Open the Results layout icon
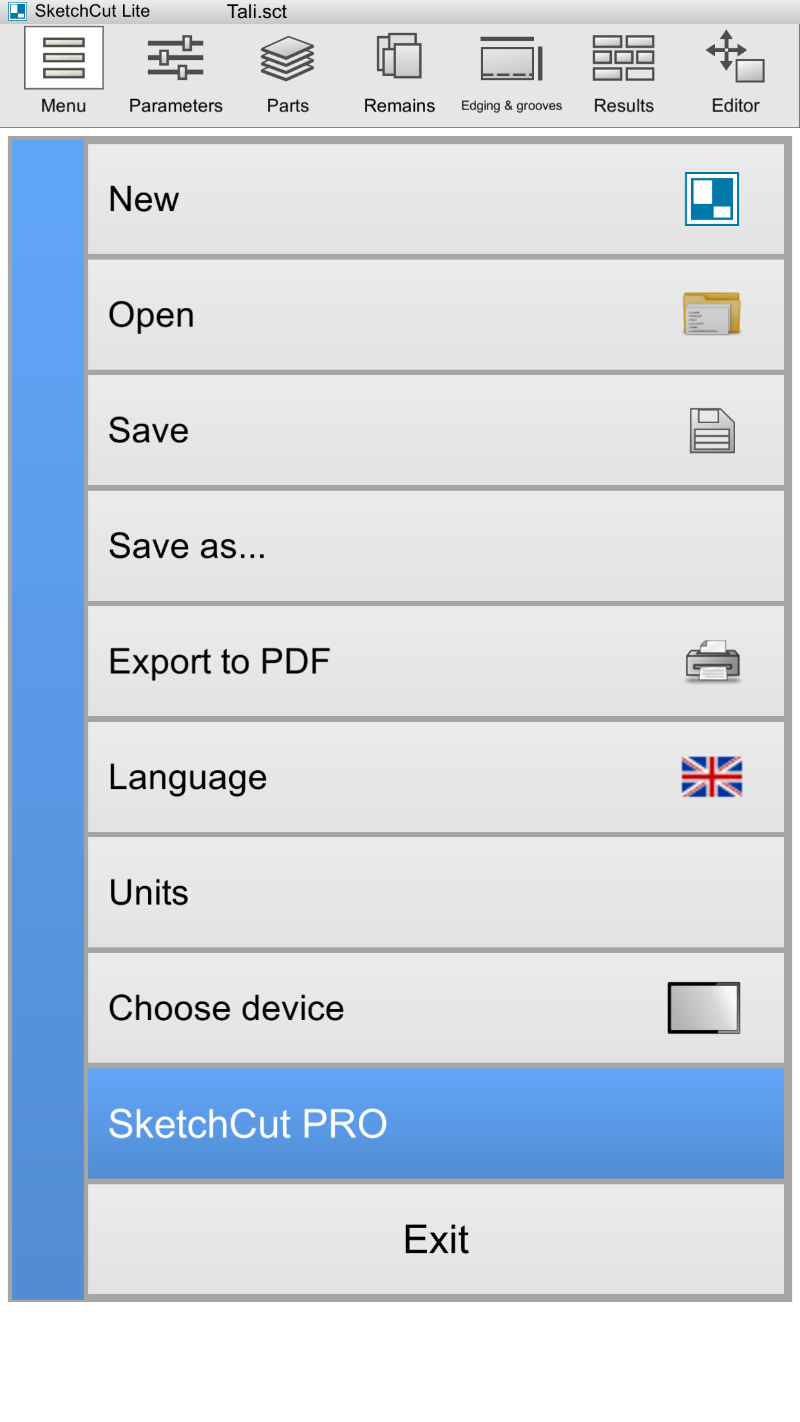The width and height of the screenshot is (800, 1422). tap(624, 58)
